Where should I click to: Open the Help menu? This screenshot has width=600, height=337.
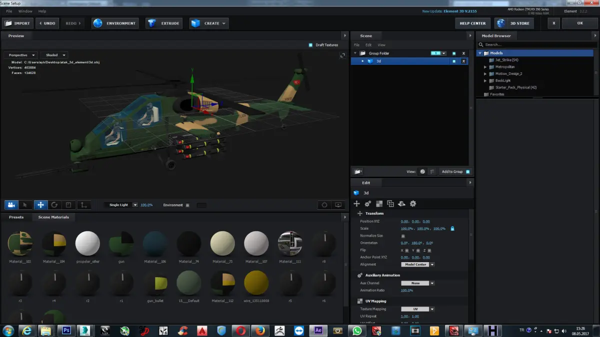(x=42, y=11)
